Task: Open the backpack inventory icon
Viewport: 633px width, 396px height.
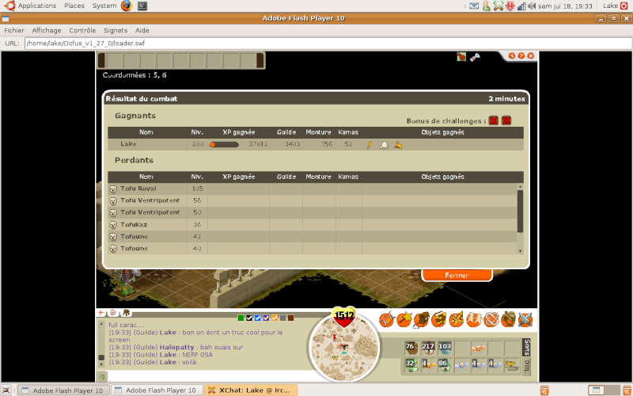Action: (421, 320)
